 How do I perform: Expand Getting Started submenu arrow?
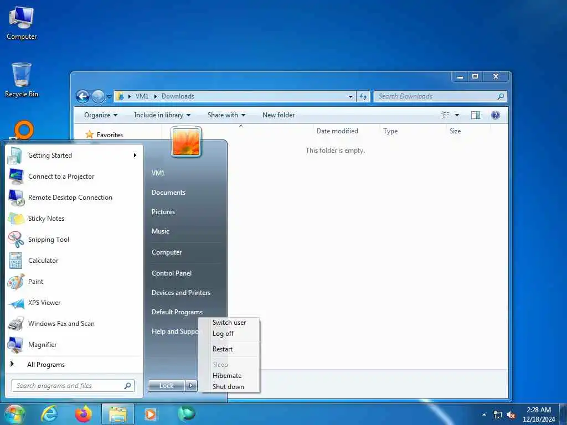135,156
